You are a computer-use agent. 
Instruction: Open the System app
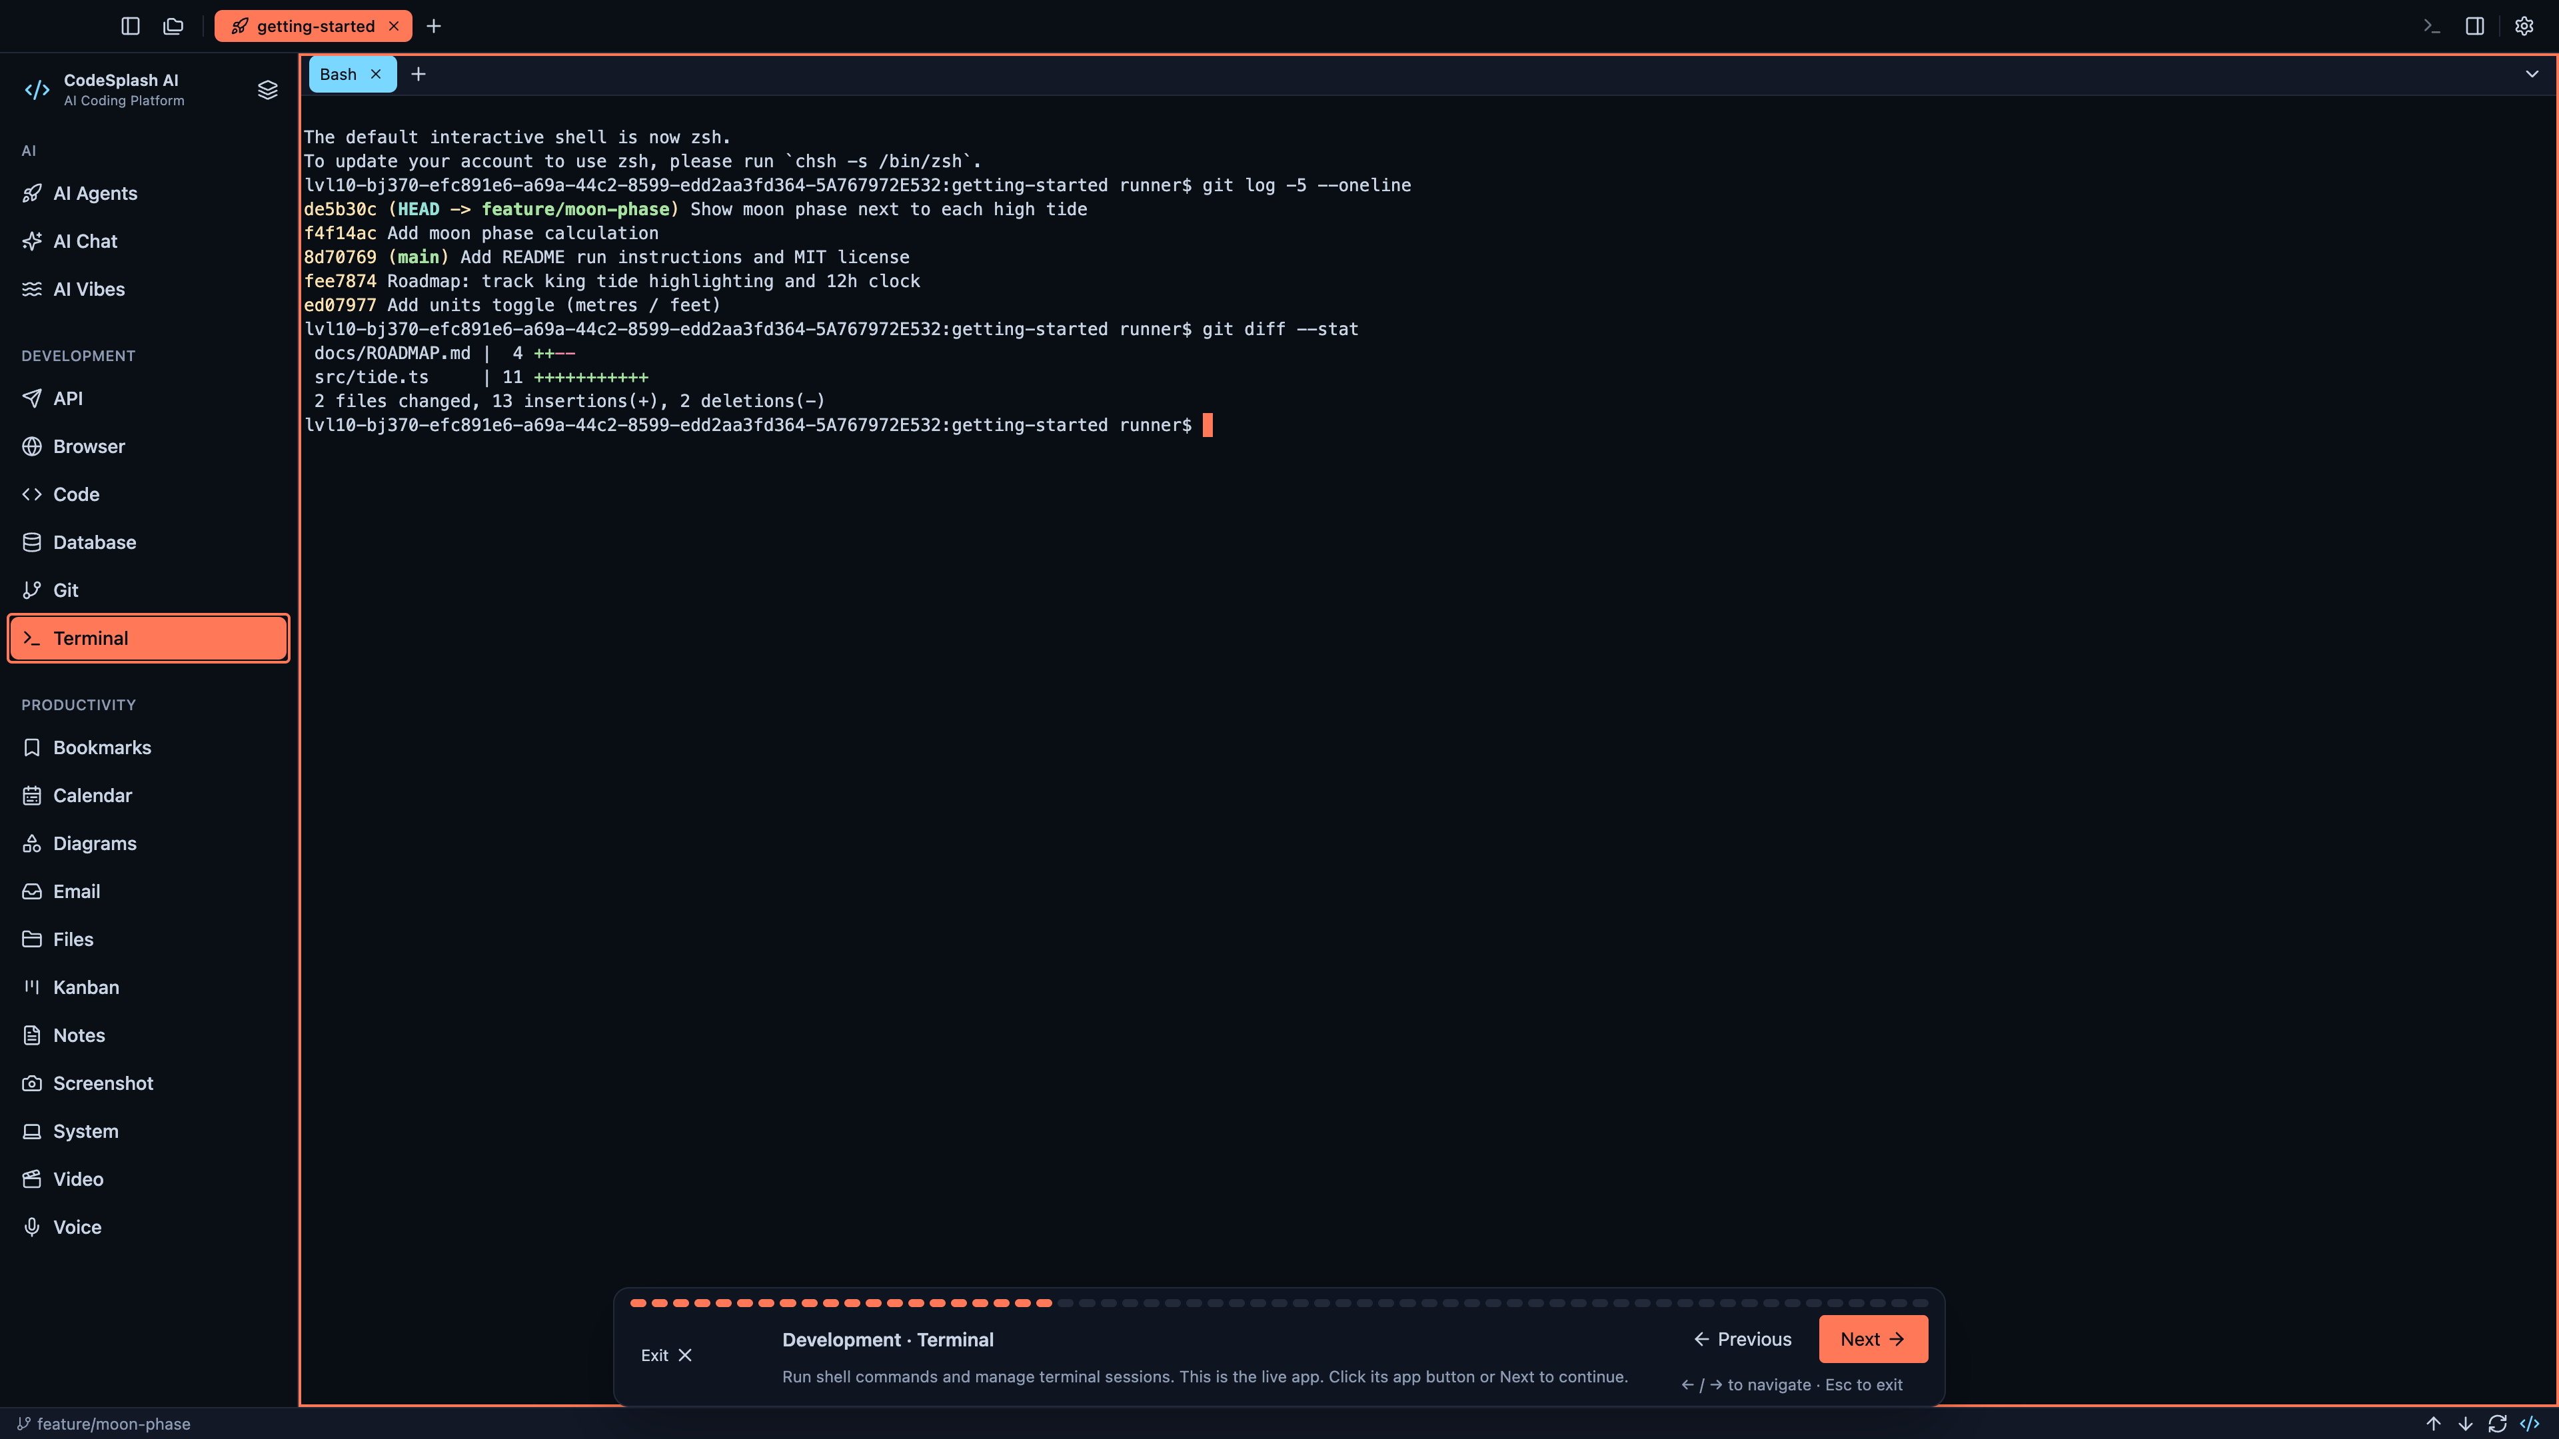[148, 1131]
